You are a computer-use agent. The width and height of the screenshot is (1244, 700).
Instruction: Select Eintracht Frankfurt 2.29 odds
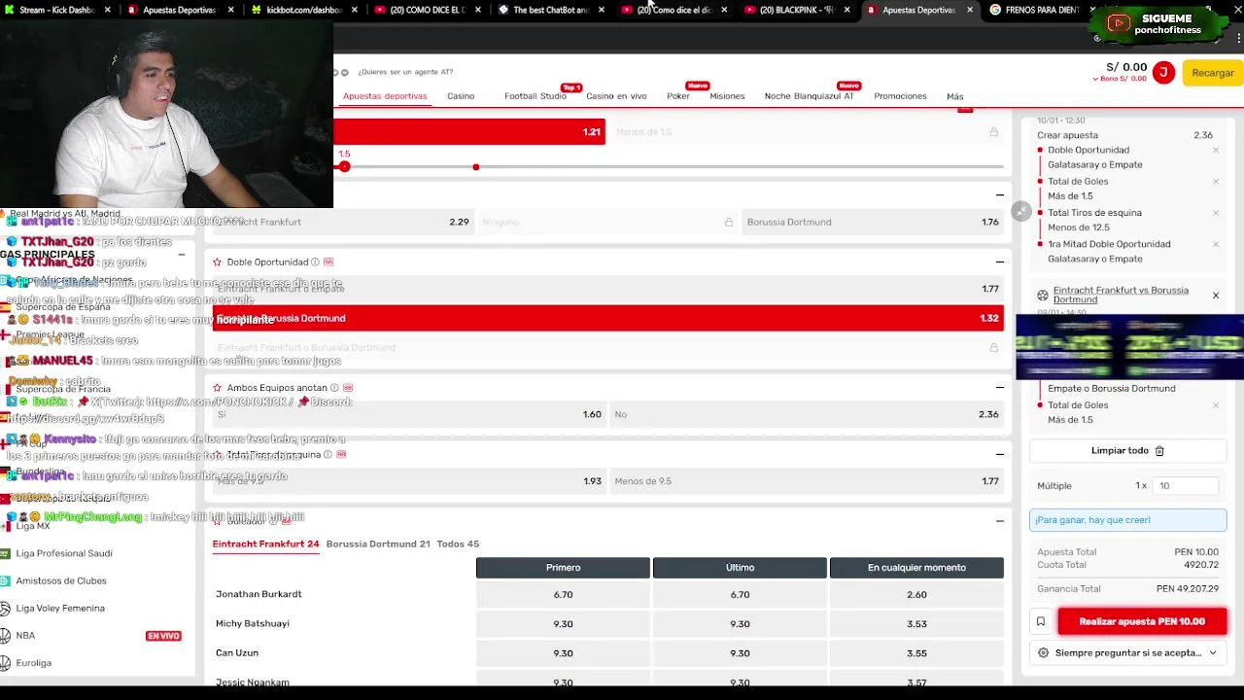pyautogui.click(x=344, y=222)
